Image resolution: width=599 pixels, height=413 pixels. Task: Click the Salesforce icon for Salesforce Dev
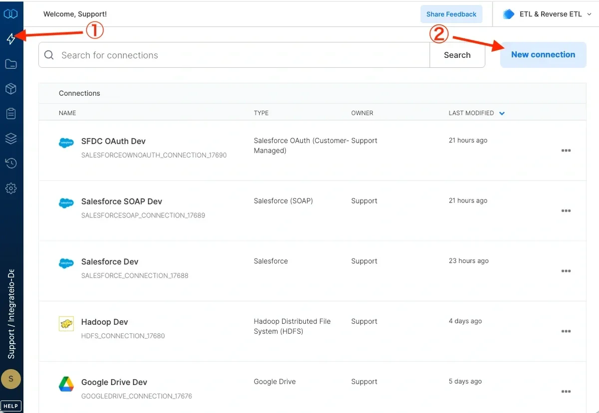66,263
